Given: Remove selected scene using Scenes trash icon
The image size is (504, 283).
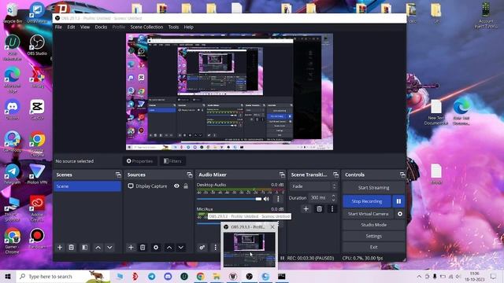Looking at the screenshot, I should pos(72,248).
